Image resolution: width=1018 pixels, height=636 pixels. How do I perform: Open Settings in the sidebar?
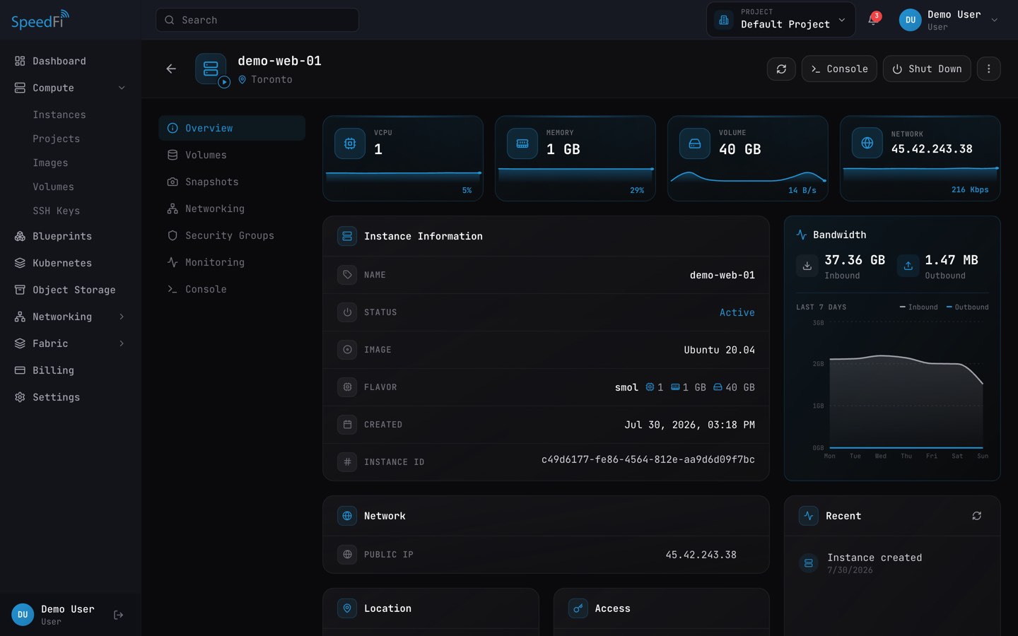click(71, 397)
